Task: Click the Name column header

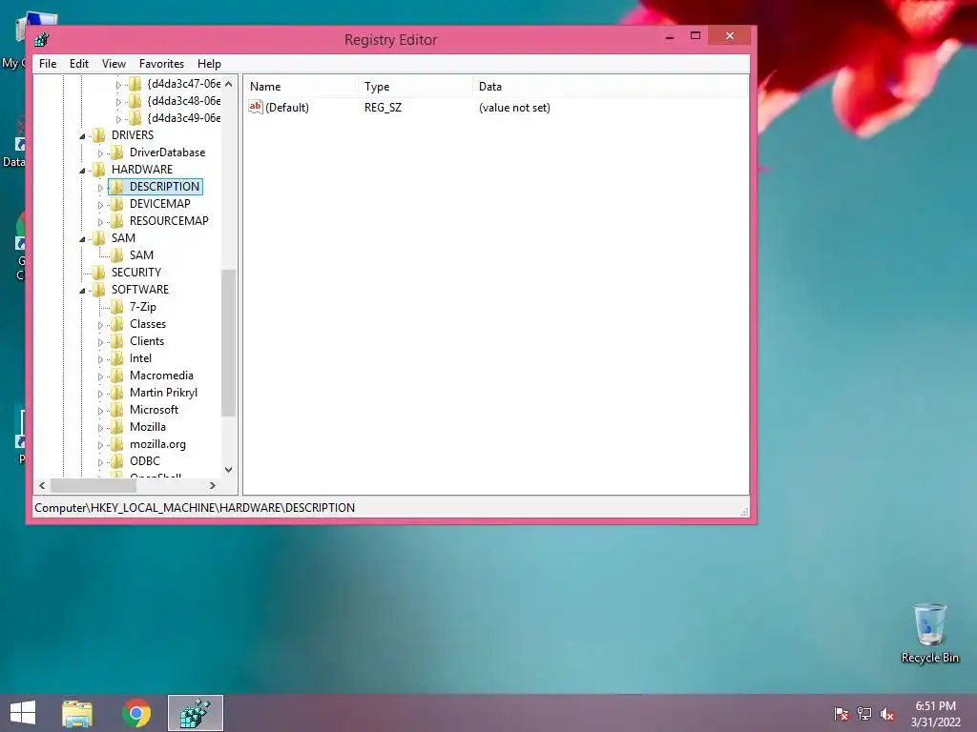Action: 300,87
